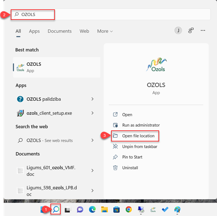
Task: Open File Explorer from the taskbar
Action: 104,209
